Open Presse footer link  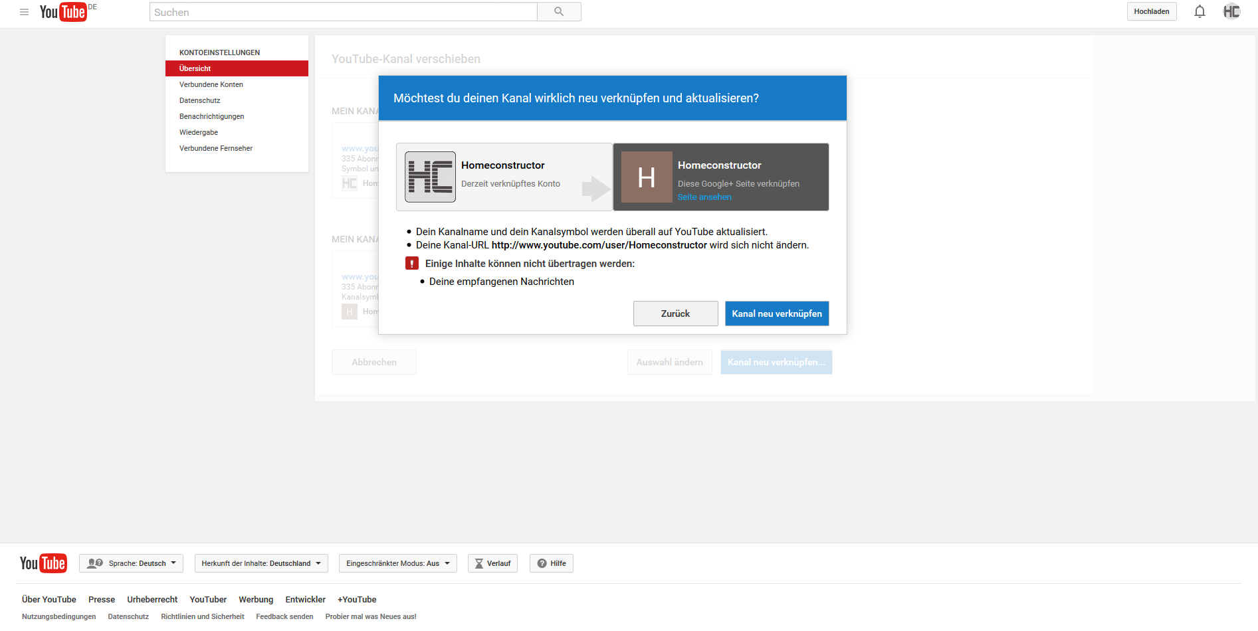pyautogui.click(x=102, y=599)
